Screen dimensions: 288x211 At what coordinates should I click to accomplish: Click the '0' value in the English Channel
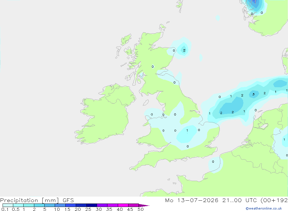tap(213, 161)
